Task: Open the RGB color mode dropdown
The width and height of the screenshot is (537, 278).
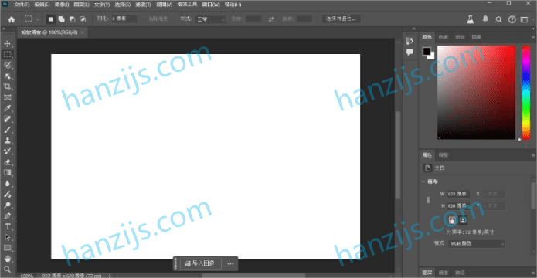Action: pos(477,244)
